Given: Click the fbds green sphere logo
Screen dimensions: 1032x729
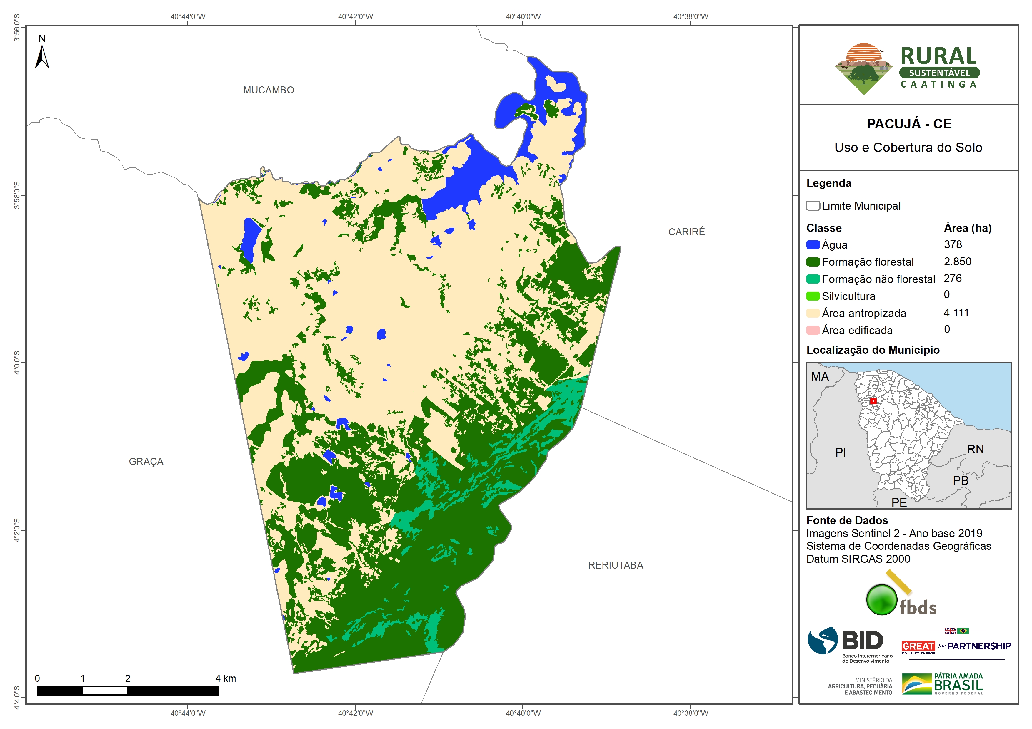Looking at the screenshot, I should [881, 600].
